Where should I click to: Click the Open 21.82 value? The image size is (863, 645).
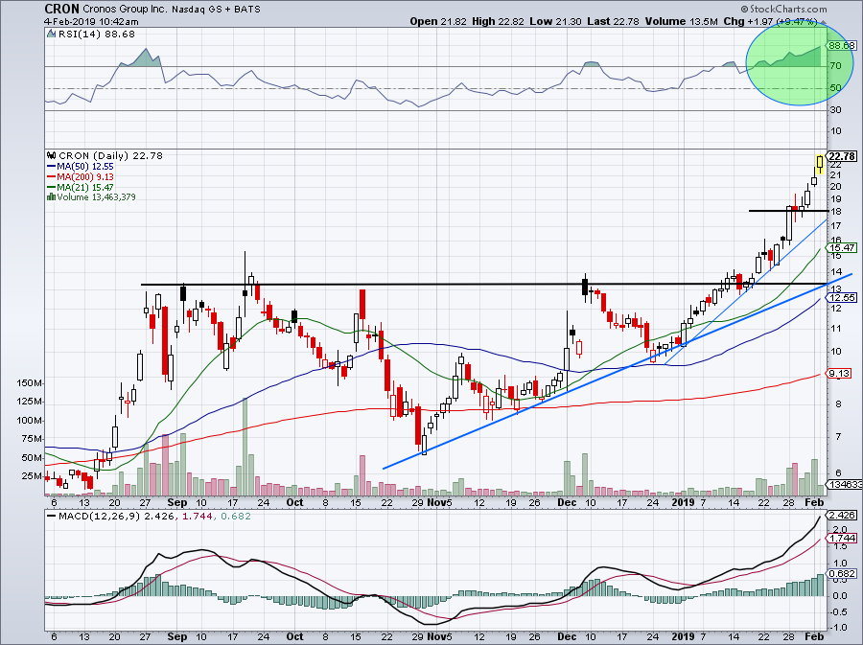coord(438,21)
